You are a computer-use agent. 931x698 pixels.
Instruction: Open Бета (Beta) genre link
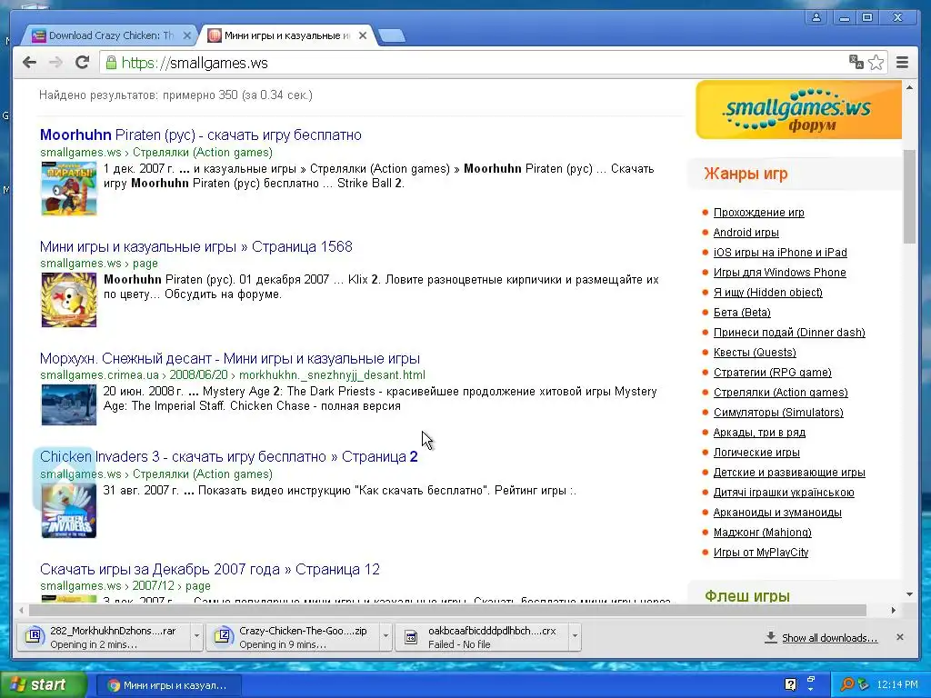tap(742, 313)
